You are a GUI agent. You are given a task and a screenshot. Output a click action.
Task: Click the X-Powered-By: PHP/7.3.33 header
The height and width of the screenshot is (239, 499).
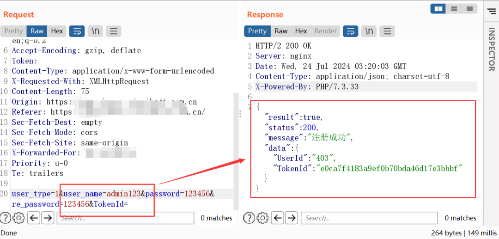click(x=307, y=86)
